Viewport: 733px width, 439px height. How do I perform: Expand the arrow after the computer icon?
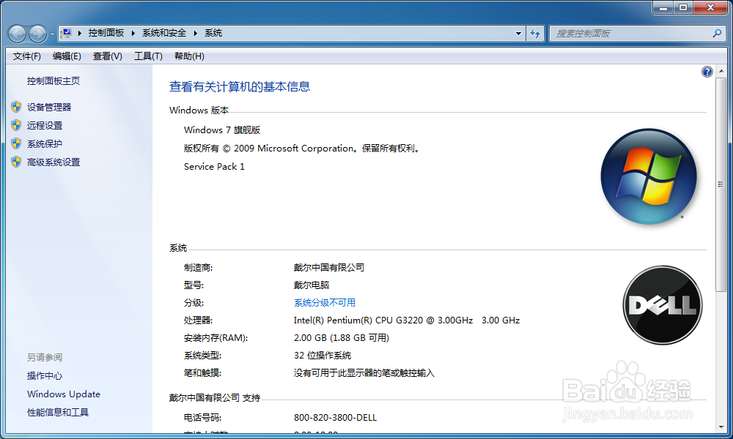point(79,33)
